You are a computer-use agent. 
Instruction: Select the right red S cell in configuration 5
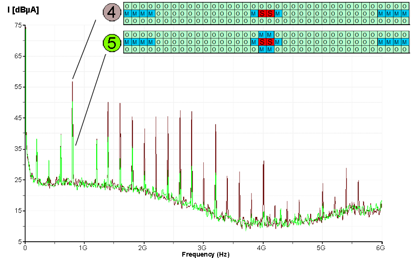[x=270, y=42]
